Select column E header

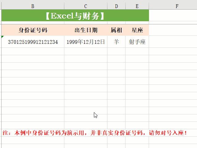(x=137, y=6)
